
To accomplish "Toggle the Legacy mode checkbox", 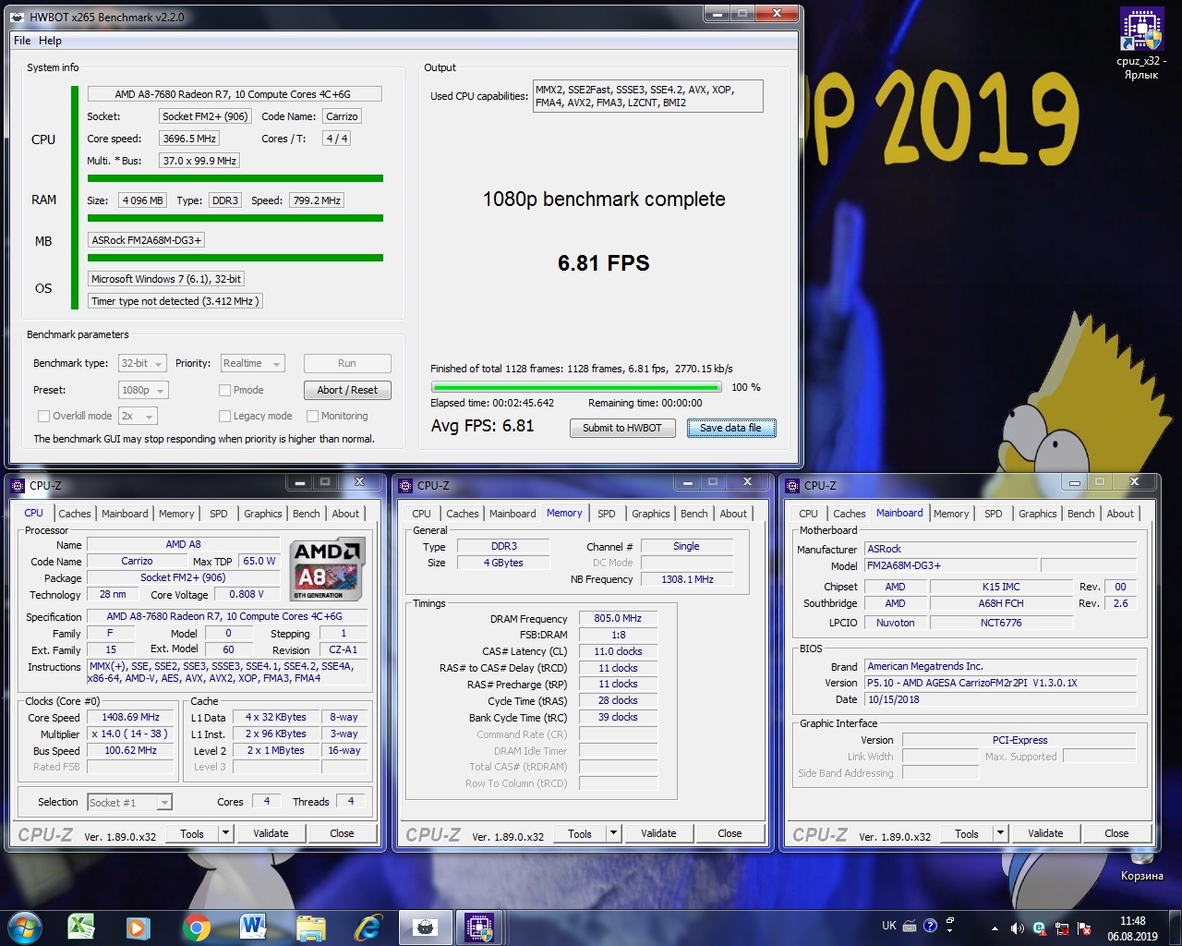I will (224, 416).
